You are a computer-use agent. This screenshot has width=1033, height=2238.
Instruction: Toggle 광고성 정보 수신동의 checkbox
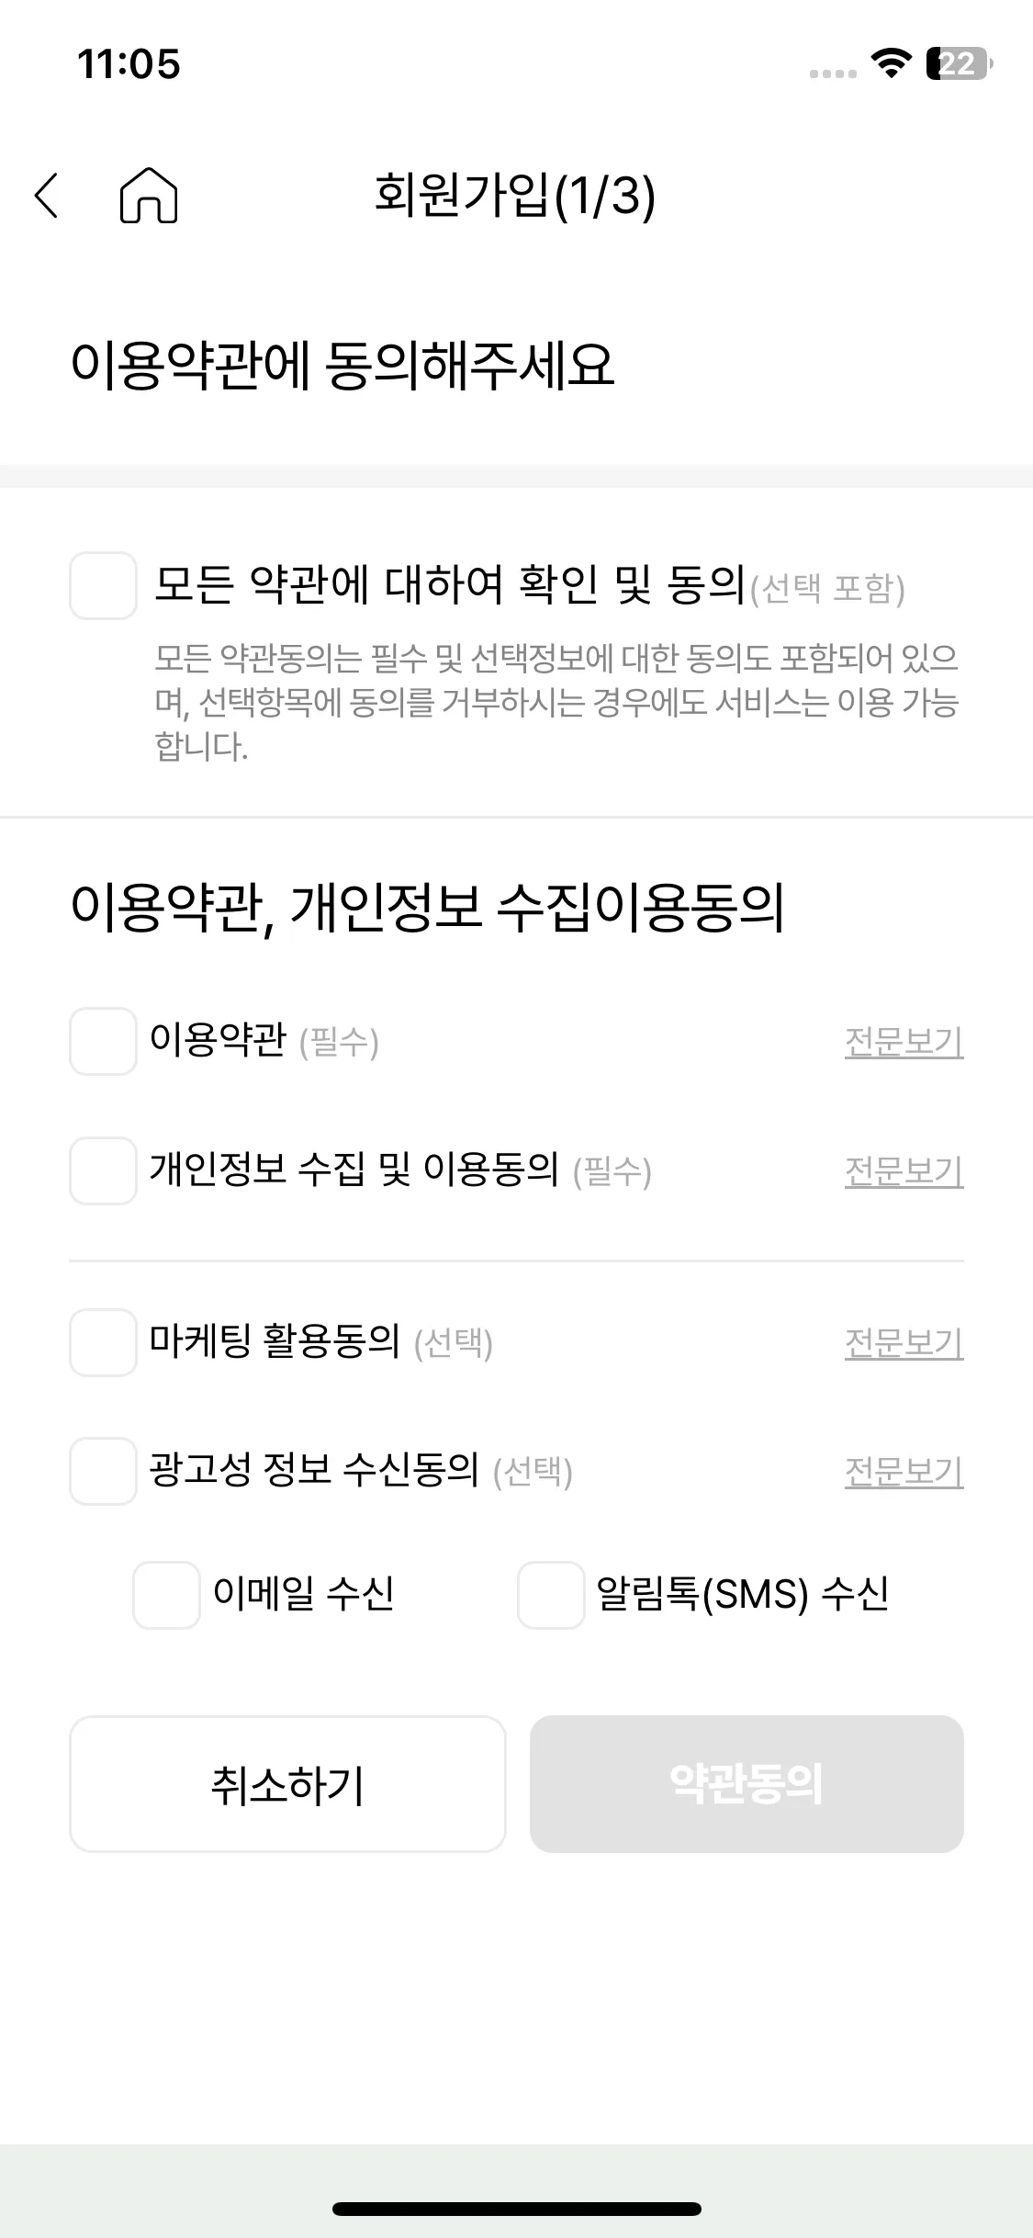[103, 1471]
